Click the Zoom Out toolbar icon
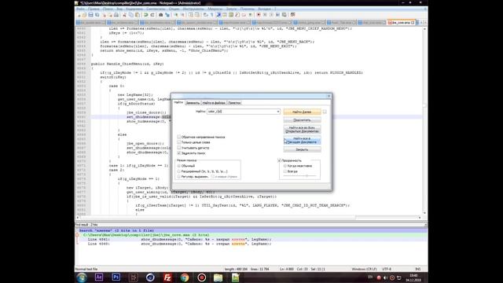Image resolution: width=503 pixels, height=283 pixels. 182,15
